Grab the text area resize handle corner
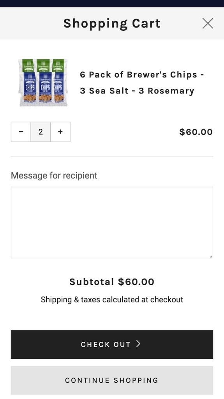The height and width of the screenshot is (399, 224). (x=211, y=256)
